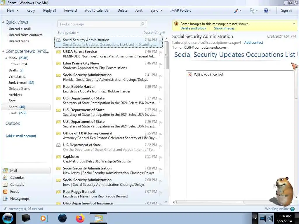Click the Find a message search field
The height and width of the screenshot is (224, 299).
point(102,24)
